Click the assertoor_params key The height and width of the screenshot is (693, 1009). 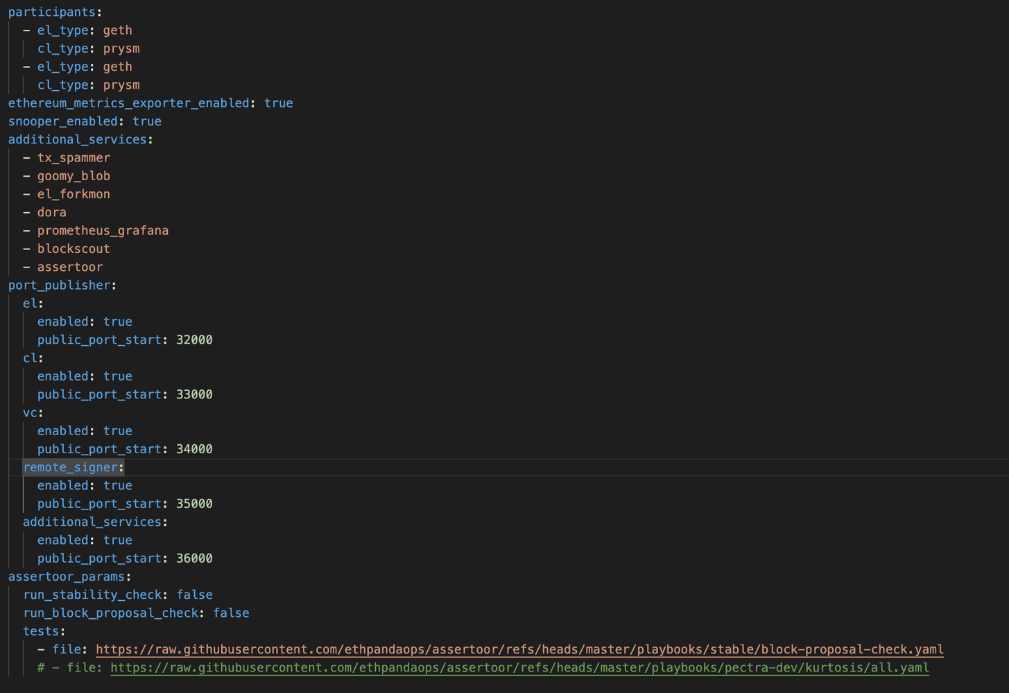tap(67, 577)
